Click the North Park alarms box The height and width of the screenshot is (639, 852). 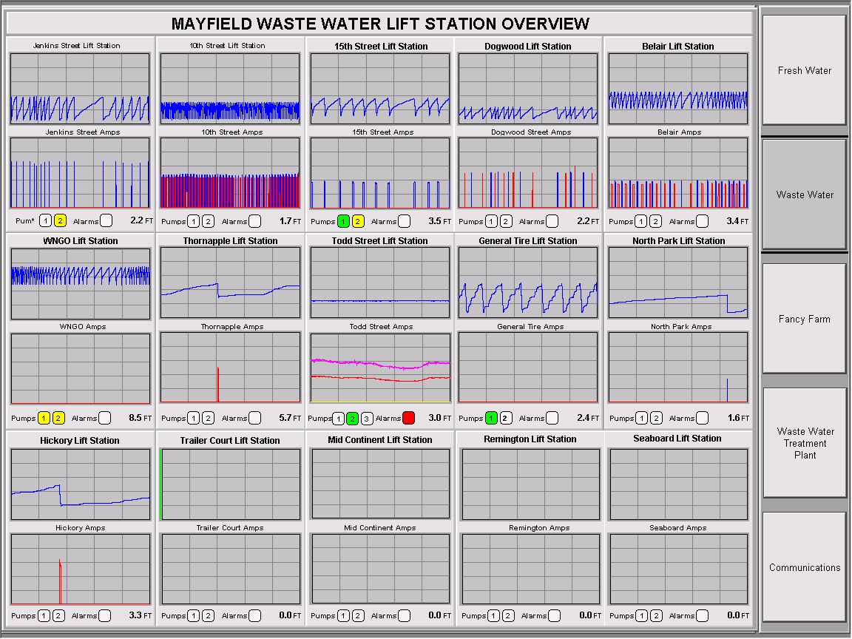click(x=703, y=418)
